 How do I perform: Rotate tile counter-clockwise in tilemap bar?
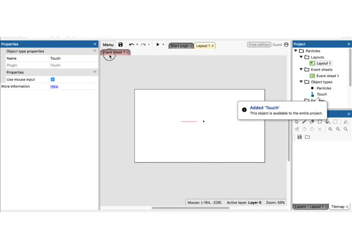pos(304,129)
